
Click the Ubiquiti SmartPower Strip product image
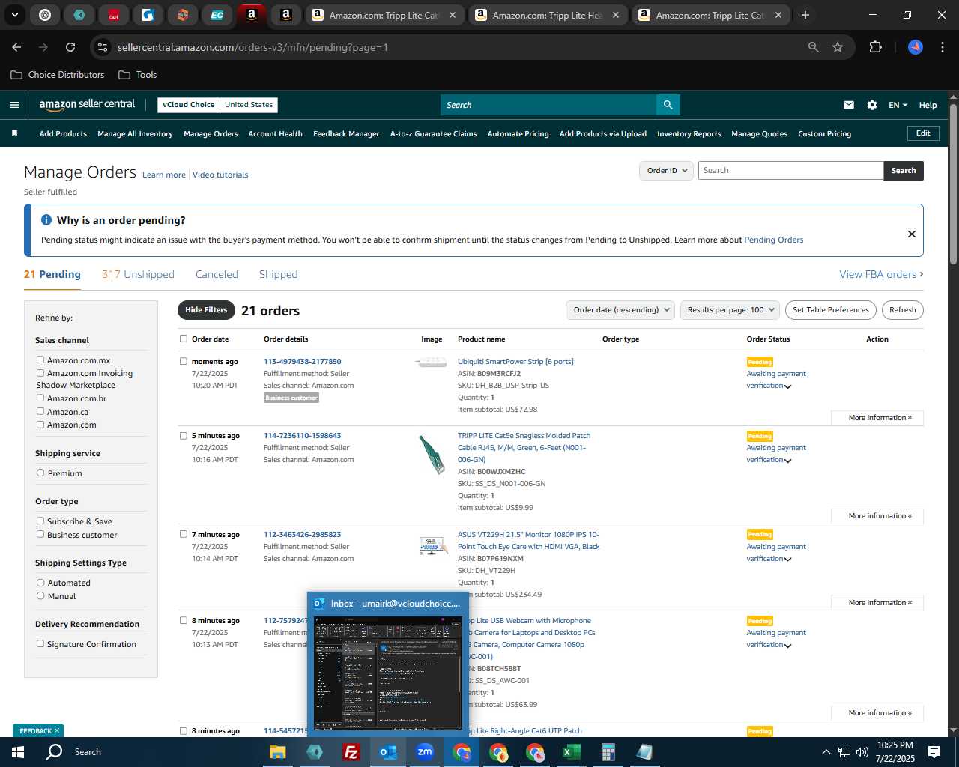[431, 363]
